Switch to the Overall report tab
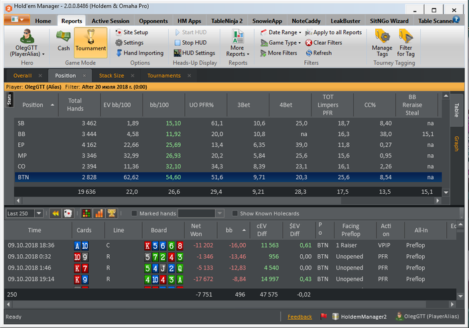The image size is (469, 328). coord(22,76)
